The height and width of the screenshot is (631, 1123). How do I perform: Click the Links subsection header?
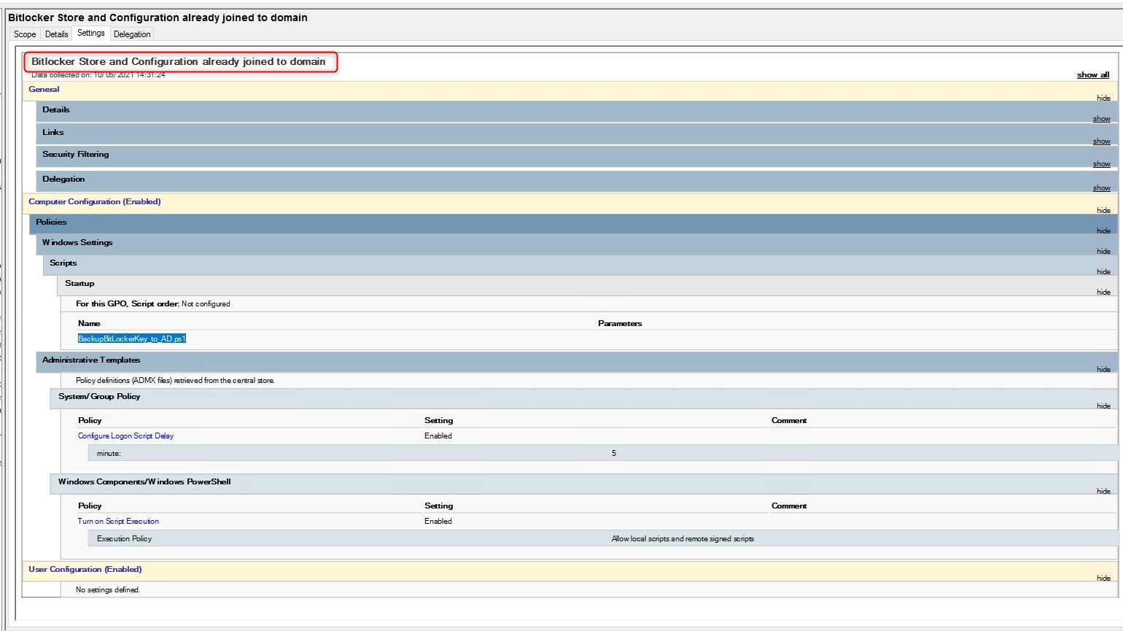pos(576,134)
